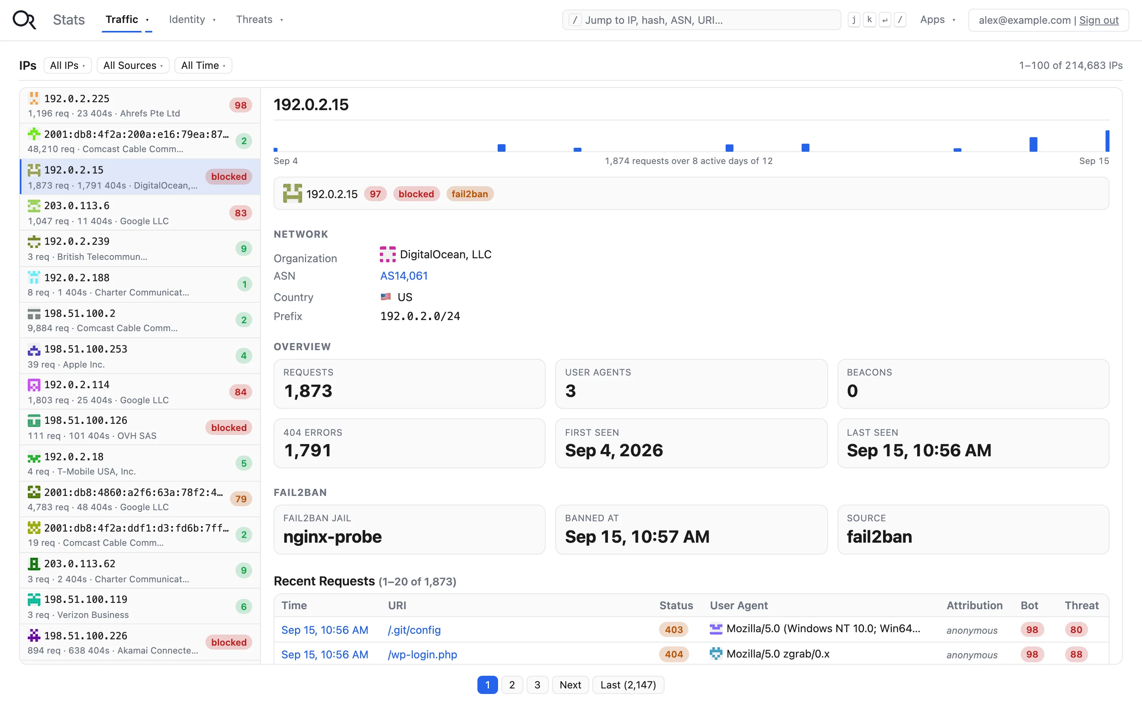This screenshot has height=713, width=1142.
Task: Click the magnifier logo icon
Action: coord(24,20)
